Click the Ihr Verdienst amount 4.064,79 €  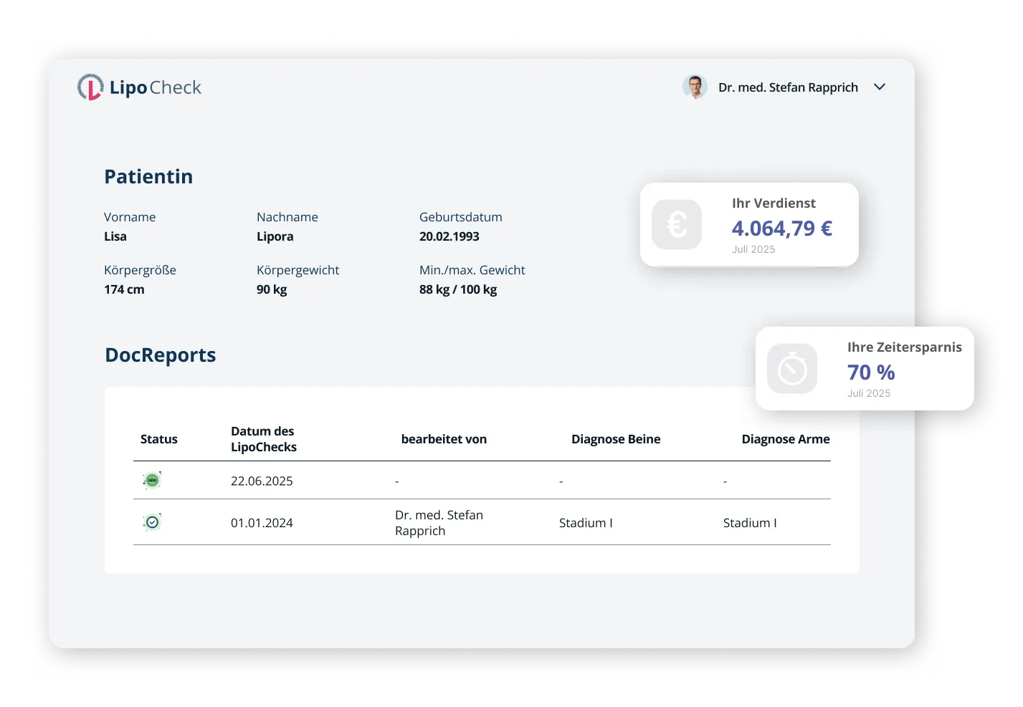[x=782, y=229]
